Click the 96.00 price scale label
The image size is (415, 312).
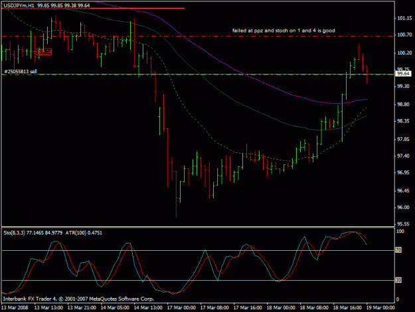point(404,208)
